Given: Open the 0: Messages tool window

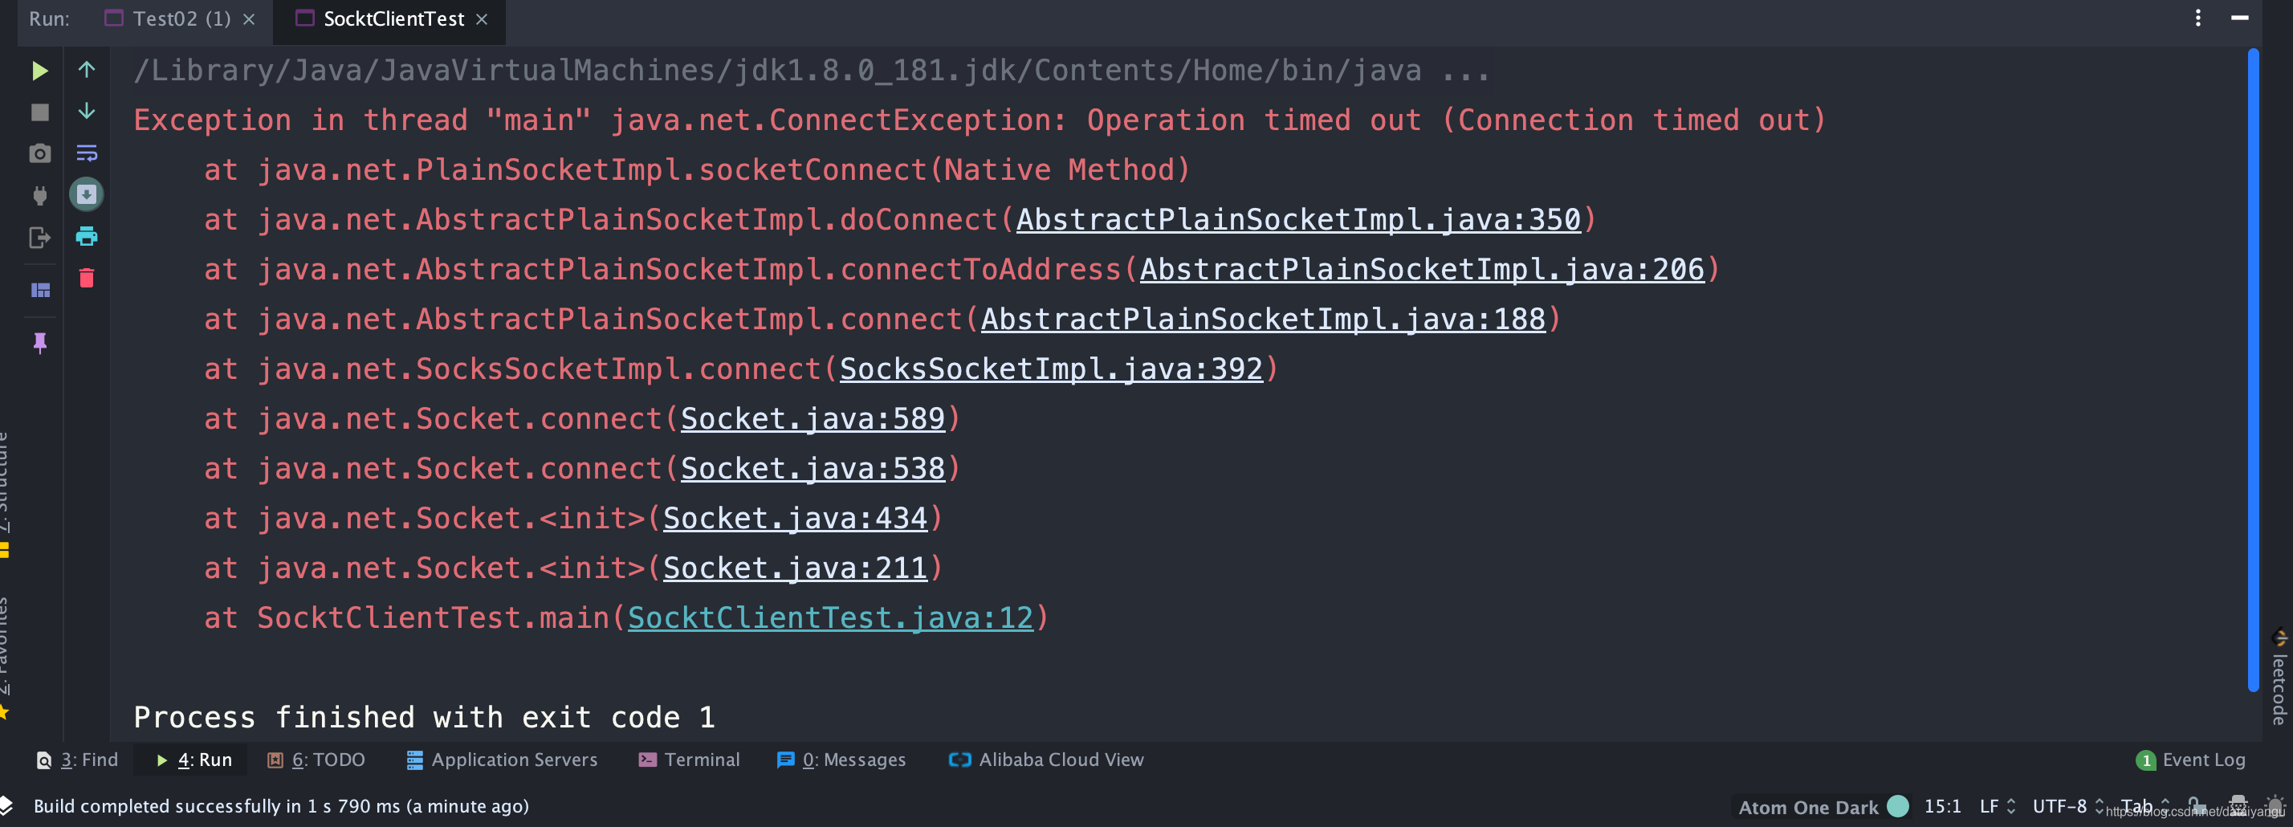Looking at the screenshot, I should pos(841,760).
